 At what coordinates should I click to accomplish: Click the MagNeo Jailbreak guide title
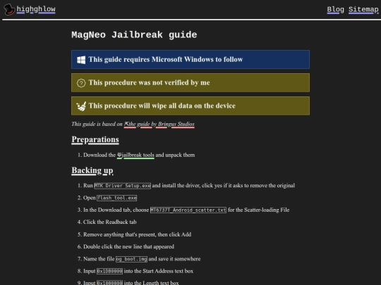[134, 35]
